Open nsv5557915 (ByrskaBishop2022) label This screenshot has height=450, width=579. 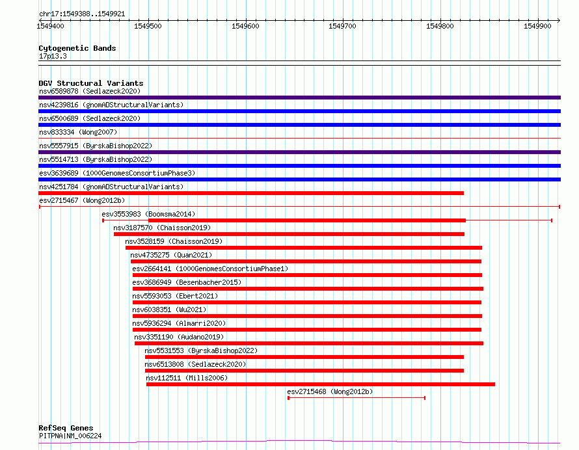[96, 146]
